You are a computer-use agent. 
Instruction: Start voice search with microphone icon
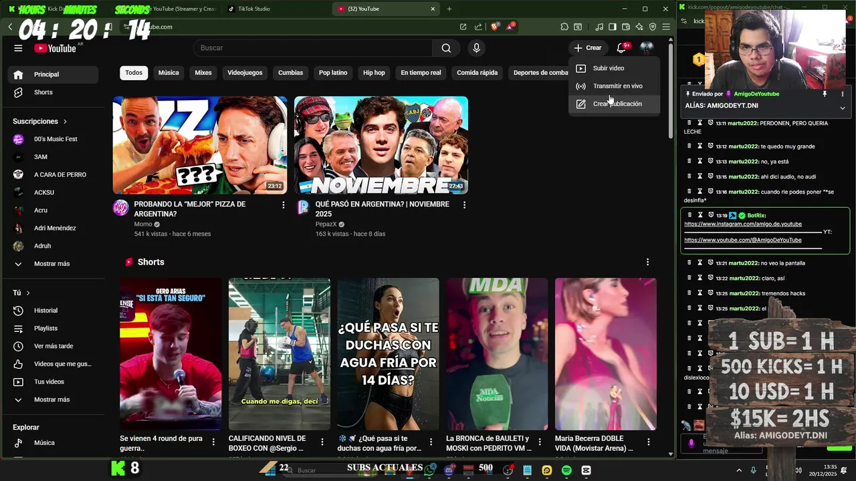476,48
